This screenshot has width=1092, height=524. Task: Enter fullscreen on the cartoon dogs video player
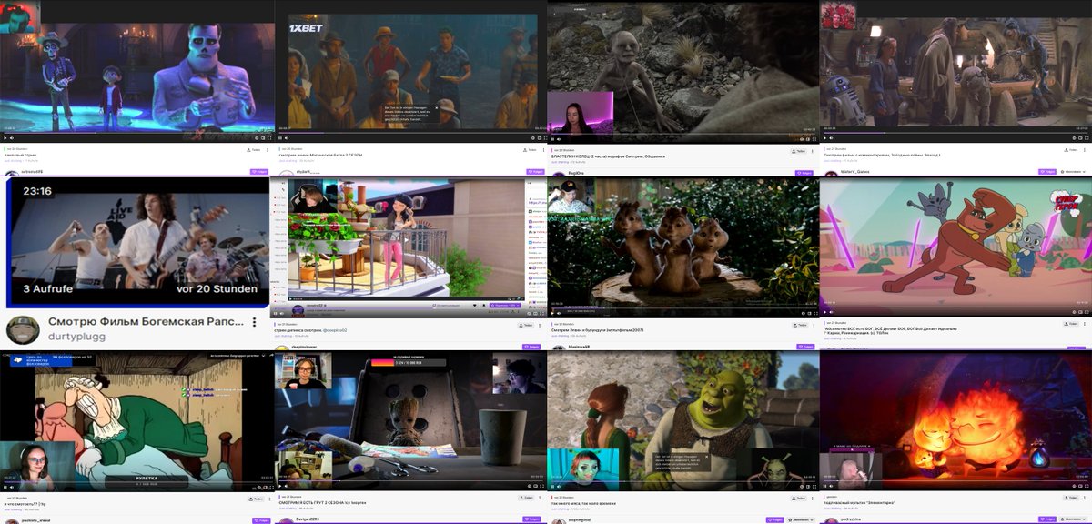click(x=1087, y=312)
